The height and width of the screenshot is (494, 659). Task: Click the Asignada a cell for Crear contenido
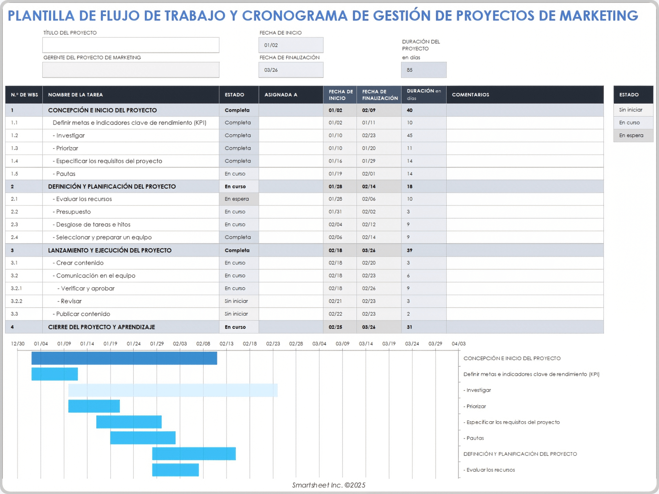point(291,263)
